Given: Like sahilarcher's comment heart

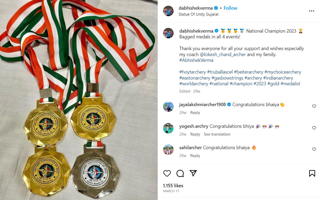Looking at the screenshot, I should tap(314, 149).
